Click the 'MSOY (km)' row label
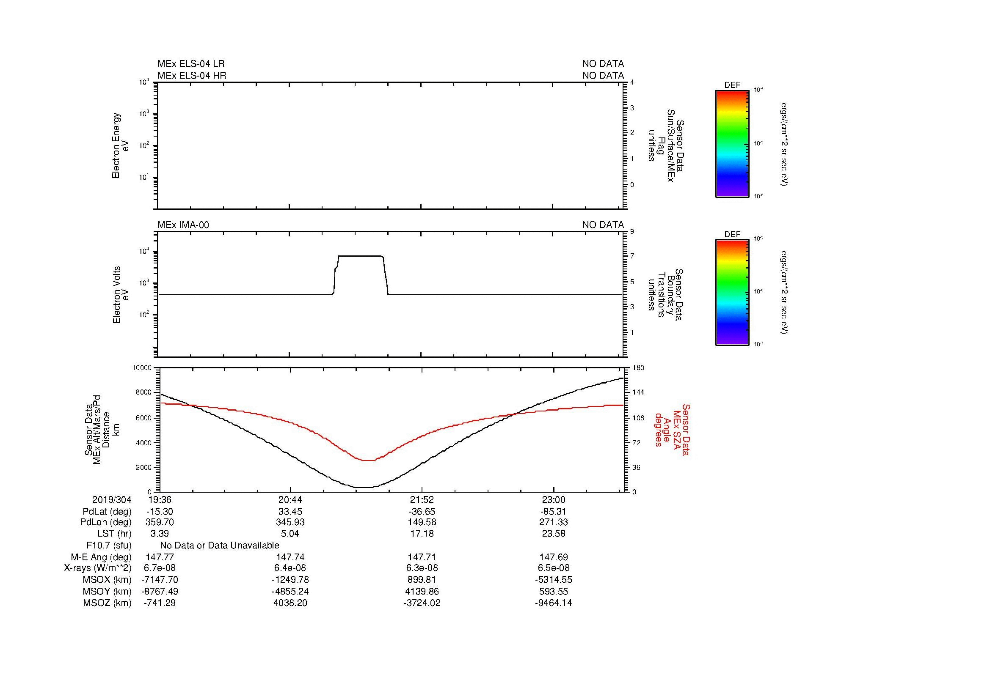Viewport: 990px width, 699px height. coord(108,591)
